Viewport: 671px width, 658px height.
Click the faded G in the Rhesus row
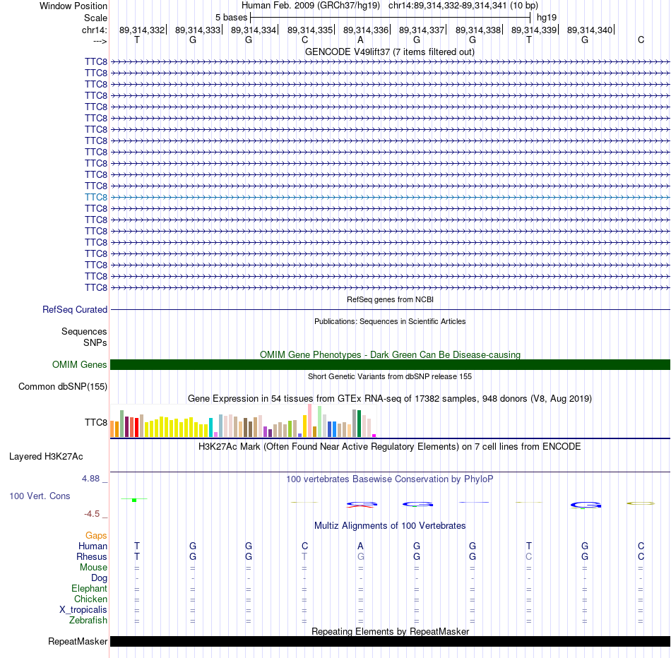361,556
